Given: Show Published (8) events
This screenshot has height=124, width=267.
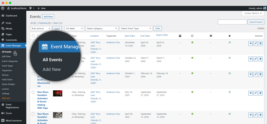Looking at the screenshot, I should coord(44,23).
